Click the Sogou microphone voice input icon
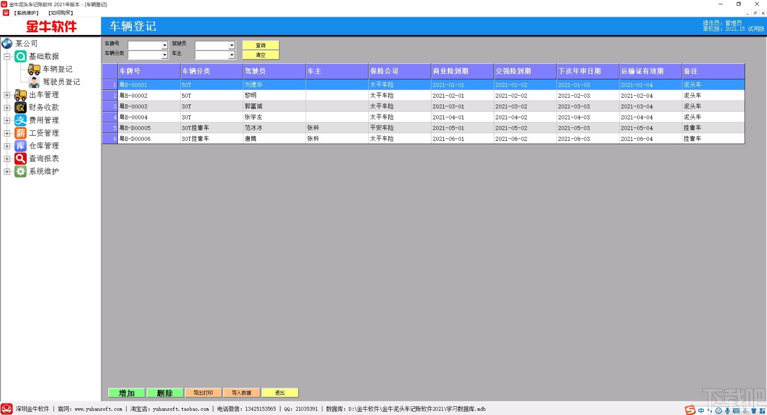767x415 pixels. (x=727, y=411)
